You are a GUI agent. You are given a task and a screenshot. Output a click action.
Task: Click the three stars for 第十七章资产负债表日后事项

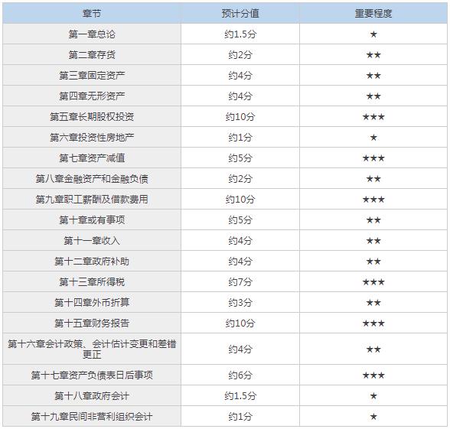(x=373, y=375)
